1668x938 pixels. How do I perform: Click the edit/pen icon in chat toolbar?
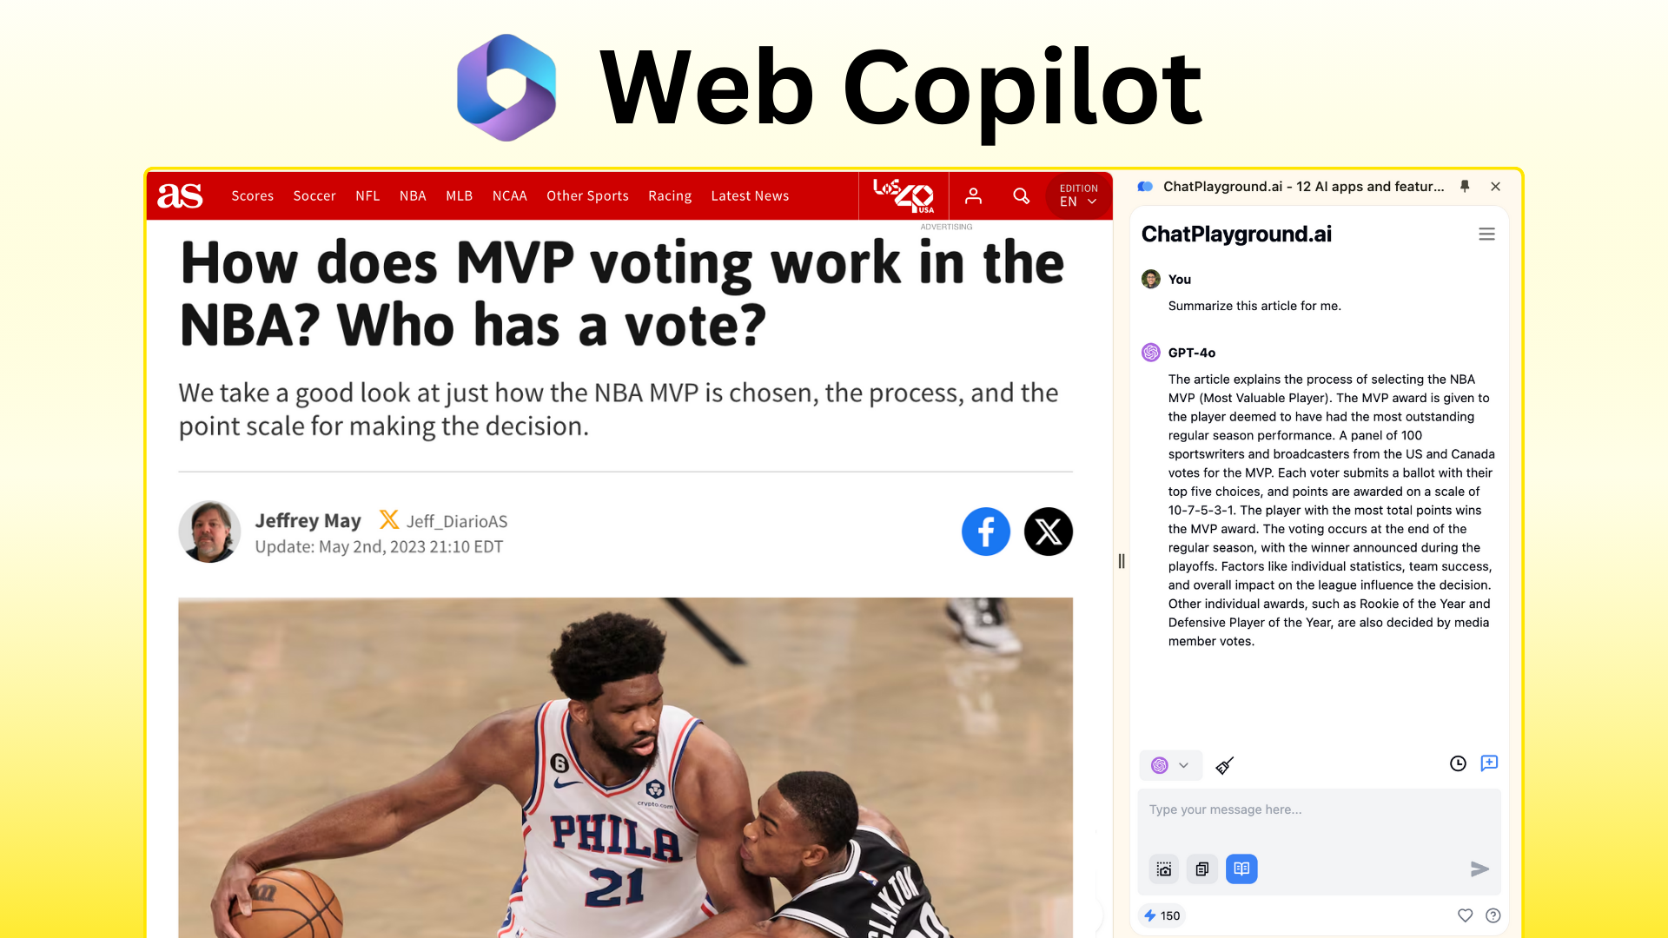(1223, 764)
